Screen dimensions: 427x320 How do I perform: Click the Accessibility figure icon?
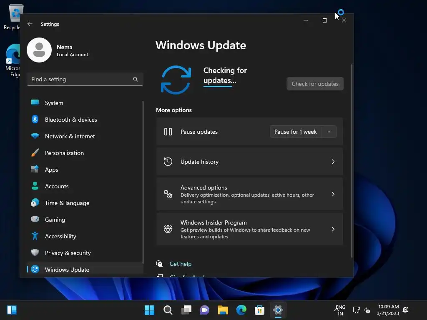click(35, 236)
